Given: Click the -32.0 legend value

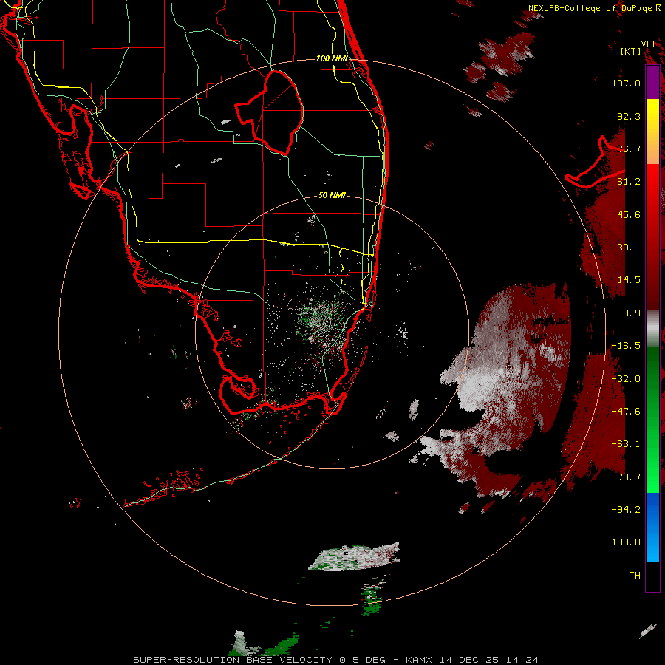Looking at the screenshot, I should click(626, 379).
